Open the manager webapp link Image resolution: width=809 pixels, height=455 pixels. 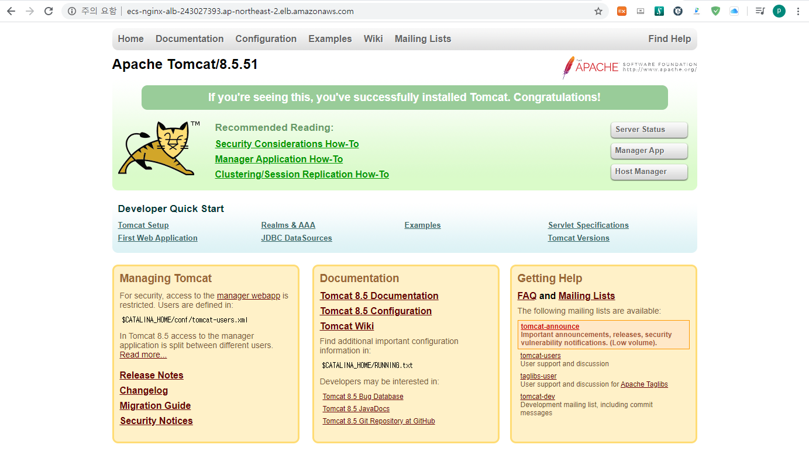(x=249, y=296)
